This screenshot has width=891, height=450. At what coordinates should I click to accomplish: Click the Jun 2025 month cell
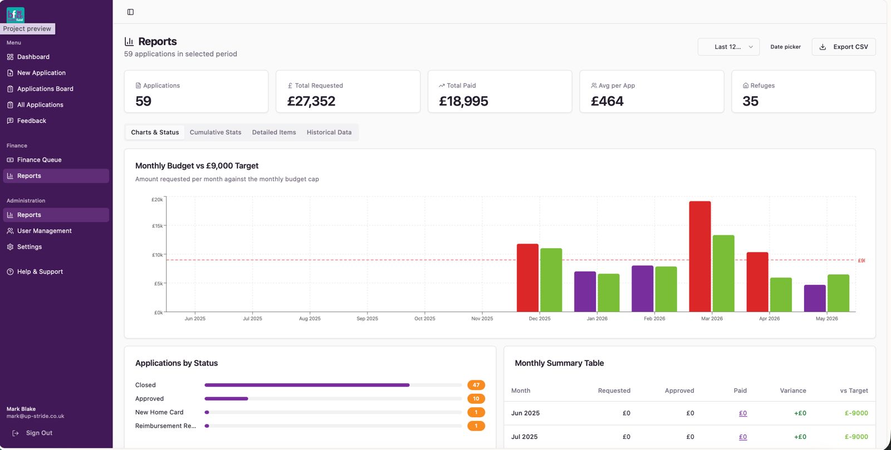(525, 413)
